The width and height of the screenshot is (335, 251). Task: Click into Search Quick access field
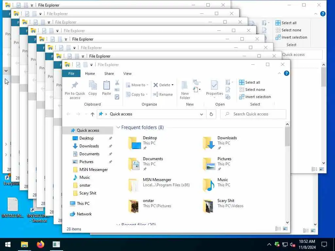[x=253, y=114]
